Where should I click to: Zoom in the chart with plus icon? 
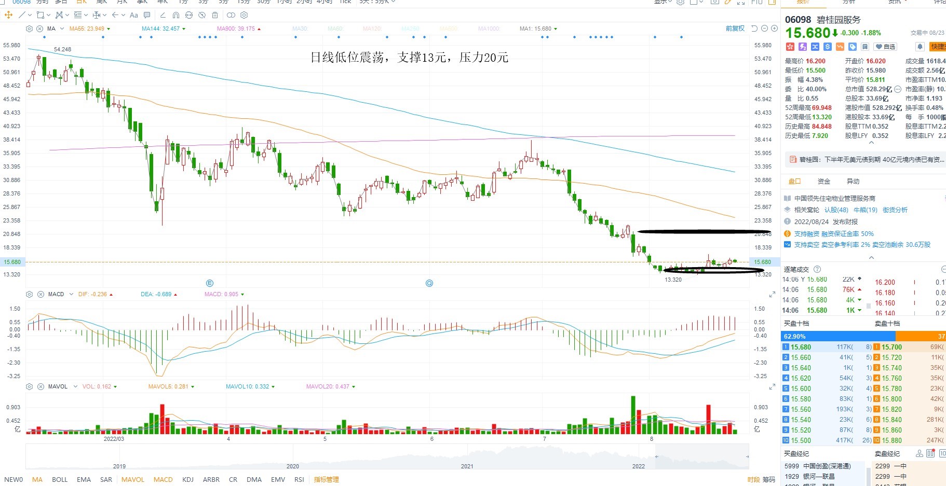click(x=774, y=29)
